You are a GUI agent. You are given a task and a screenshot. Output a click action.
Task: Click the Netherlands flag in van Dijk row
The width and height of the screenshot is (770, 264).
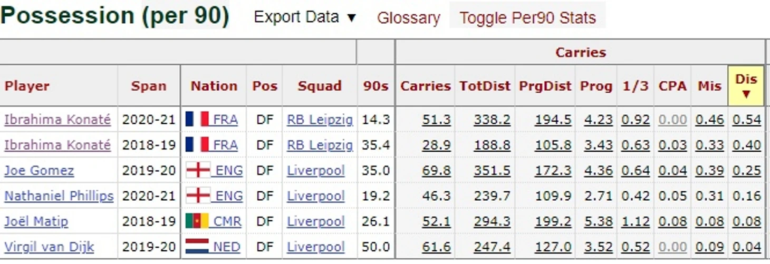pos(197,247)
